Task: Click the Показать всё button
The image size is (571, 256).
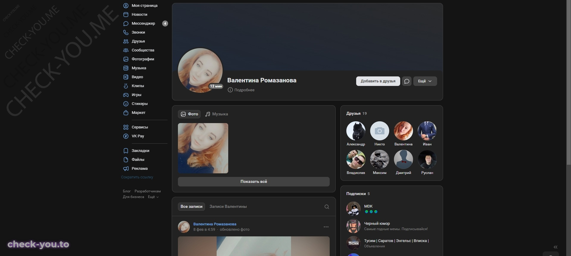Action: pyautogui.click(x=254, y=182)
